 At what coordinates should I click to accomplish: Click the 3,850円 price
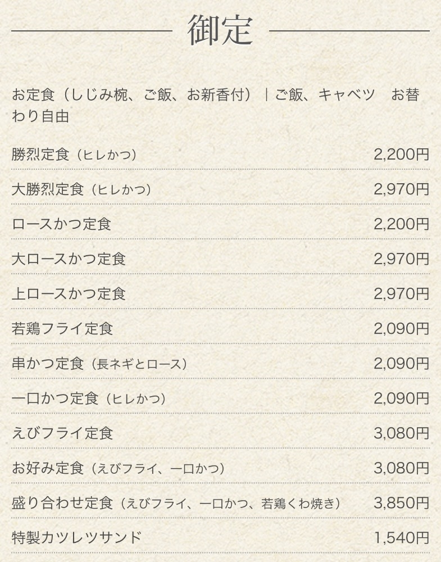[x=401, y=503]
